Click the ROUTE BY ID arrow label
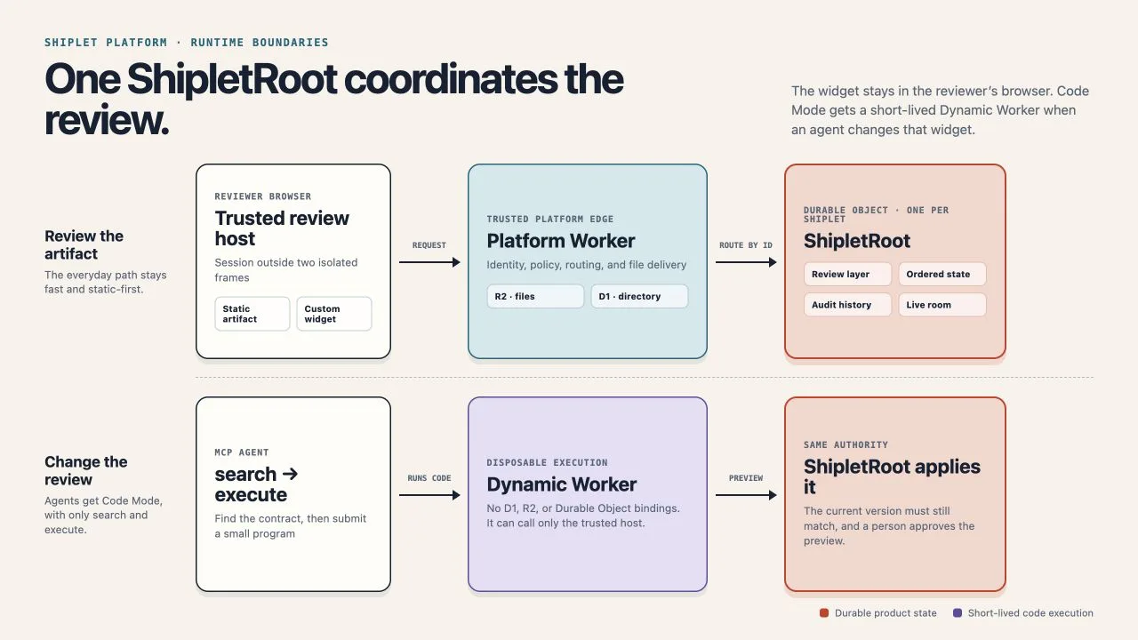Viewport: 1138px width, 640px height. click(746, 245)
